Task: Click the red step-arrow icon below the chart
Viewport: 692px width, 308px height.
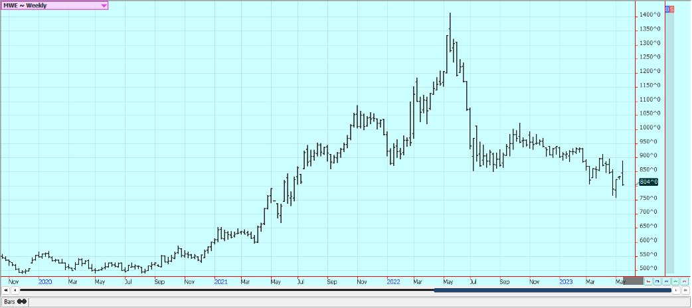Action: pos(649,281)
